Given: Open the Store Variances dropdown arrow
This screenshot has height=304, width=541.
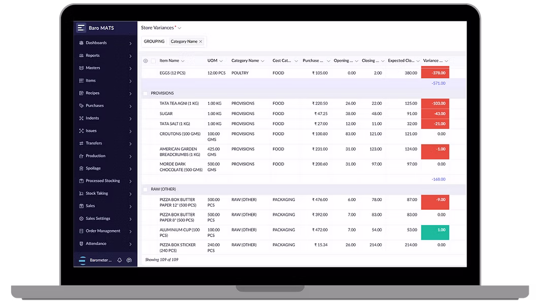Looking at the screenshot, I should [180, 28].
